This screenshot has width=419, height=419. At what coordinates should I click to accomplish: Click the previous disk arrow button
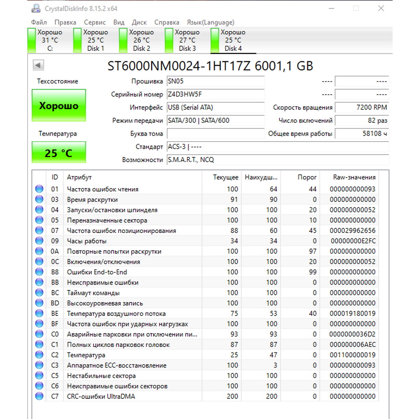(38, 65)
